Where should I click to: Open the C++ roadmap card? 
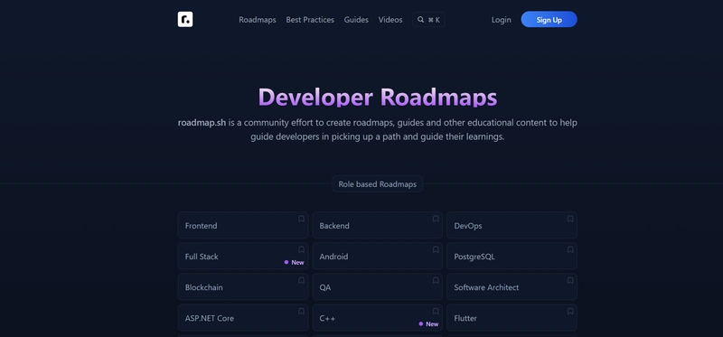click(x=377, y=318)
